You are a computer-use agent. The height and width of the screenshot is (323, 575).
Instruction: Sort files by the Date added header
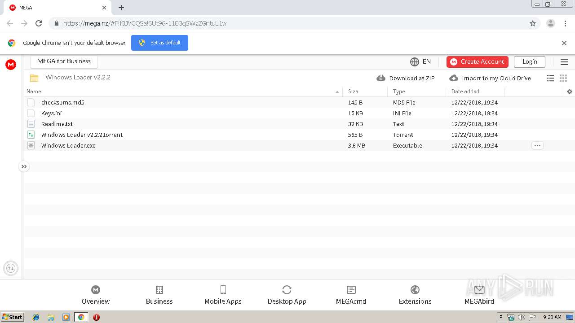[475, 92]
